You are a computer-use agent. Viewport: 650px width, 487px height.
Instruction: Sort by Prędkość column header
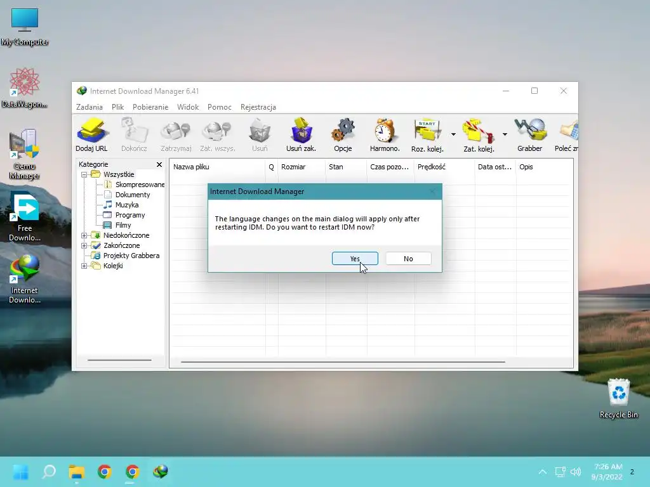(x=444, y=167)
